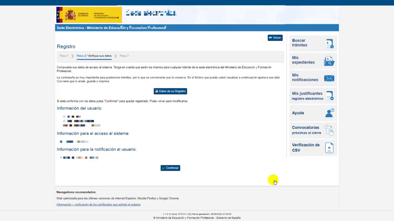Switch to the Paso 3 step
This screenshot has height=221, width=394.
[124, 56]
